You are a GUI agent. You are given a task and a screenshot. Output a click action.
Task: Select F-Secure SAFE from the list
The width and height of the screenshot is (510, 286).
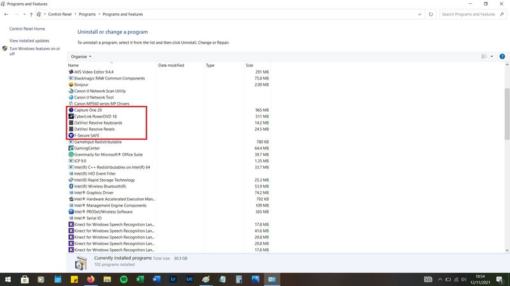[x=88, y=135]
